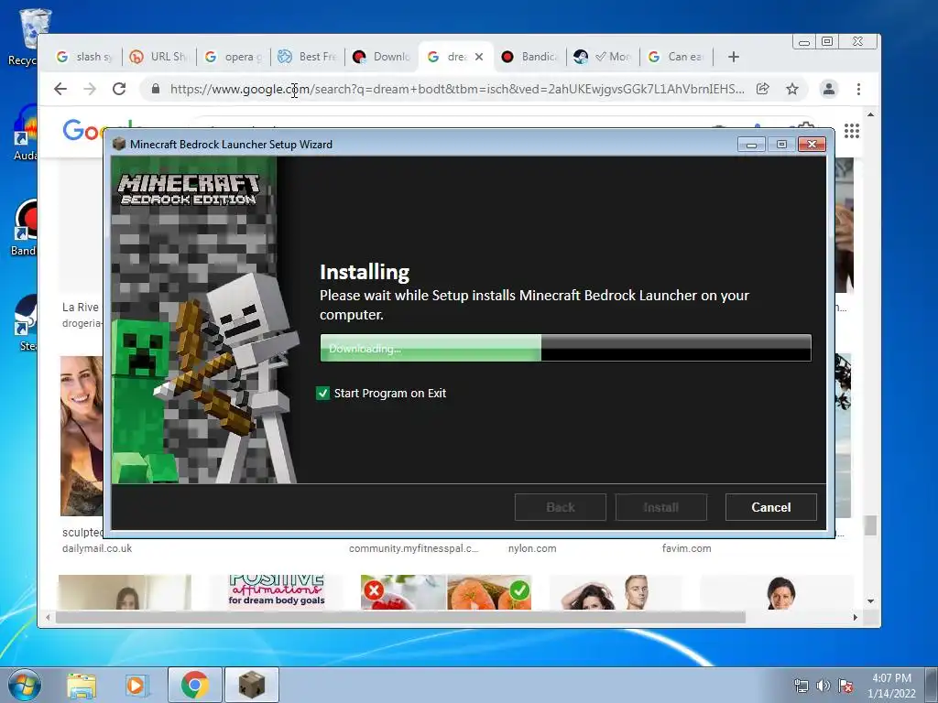Select the Chrome address bar URL
Screen dimensions: 938x703
coord(457,89)
